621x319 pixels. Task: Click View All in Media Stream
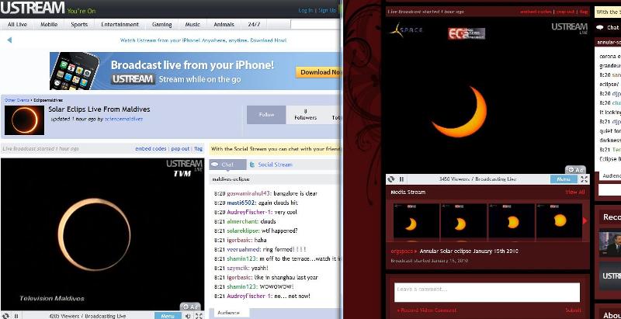tap(575, 192)
